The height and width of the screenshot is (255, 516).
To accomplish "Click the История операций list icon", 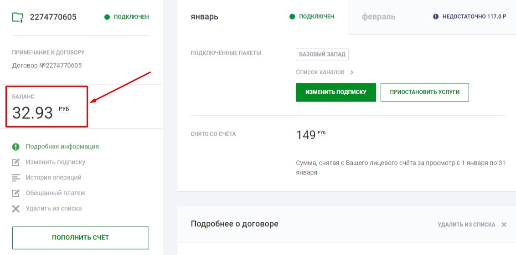I will [x=16, y=178].
